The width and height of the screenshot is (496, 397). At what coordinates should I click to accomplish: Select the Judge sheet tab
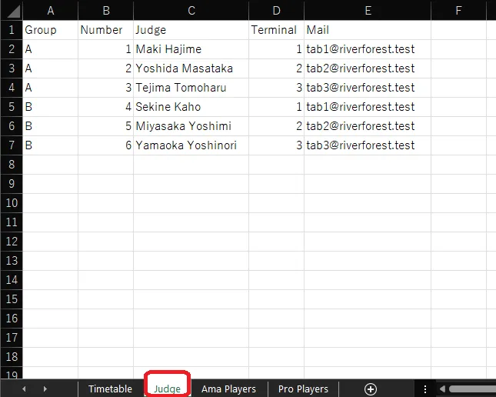click(x=167, y=389)
